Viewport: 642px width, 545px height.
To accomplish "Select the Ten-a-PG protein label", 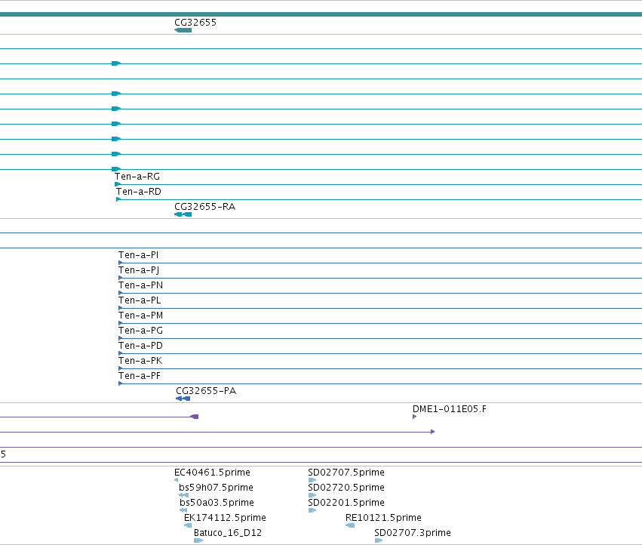I will 140,331.
